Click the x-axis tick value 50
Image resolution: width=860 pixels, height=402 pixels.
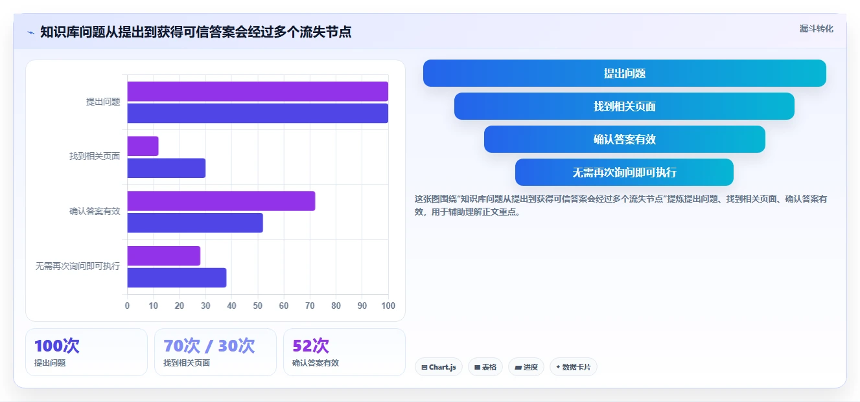tap(257, 306)
